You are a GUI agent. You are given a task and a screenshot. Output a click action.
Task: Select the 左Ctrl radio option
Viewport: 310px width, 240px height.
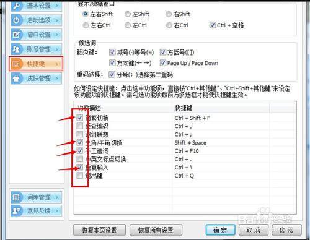128,25
